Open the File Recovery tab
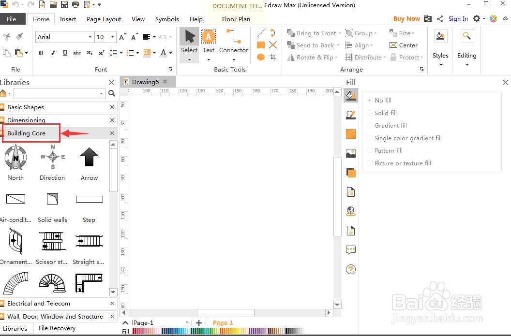This screenshot has width=511, height=336. point(57,328)
